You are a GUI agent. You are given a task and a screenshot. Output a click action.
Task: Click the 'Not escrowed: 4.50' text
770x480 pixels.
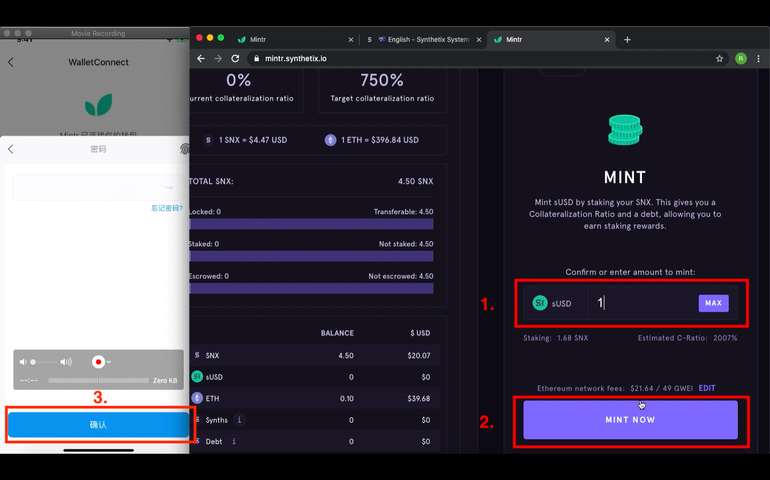401,276
